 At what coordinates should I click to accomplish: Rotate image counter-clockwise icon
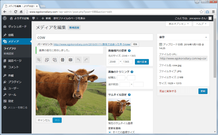click(x=47, y=60)
